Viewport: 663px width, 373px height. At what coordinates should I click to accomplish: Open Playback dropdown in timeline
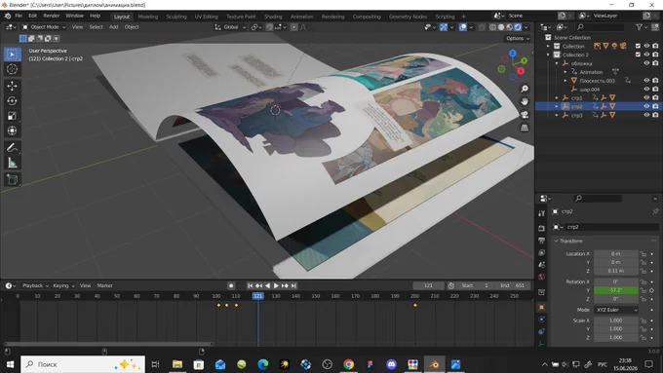coord(35,286)
